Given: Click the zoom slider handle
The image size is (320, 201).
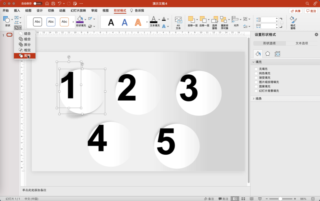Looking at the screenshot, I should pos(280,199).
